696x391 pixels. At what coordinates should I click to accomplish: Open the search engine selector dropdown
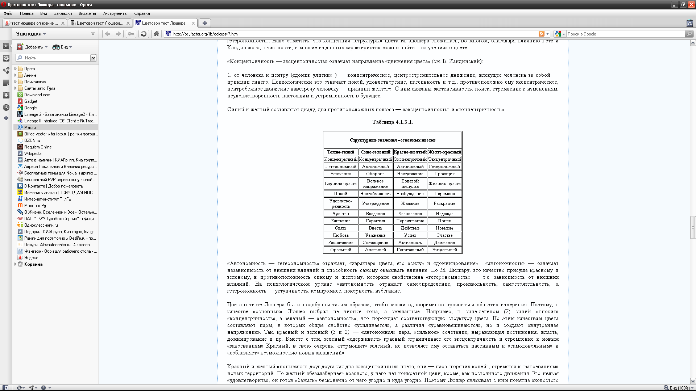(x=560, y=34)
